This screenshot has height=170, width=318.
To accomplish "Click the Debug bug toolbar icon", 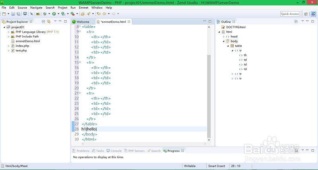I will click(x=45, y=14).
